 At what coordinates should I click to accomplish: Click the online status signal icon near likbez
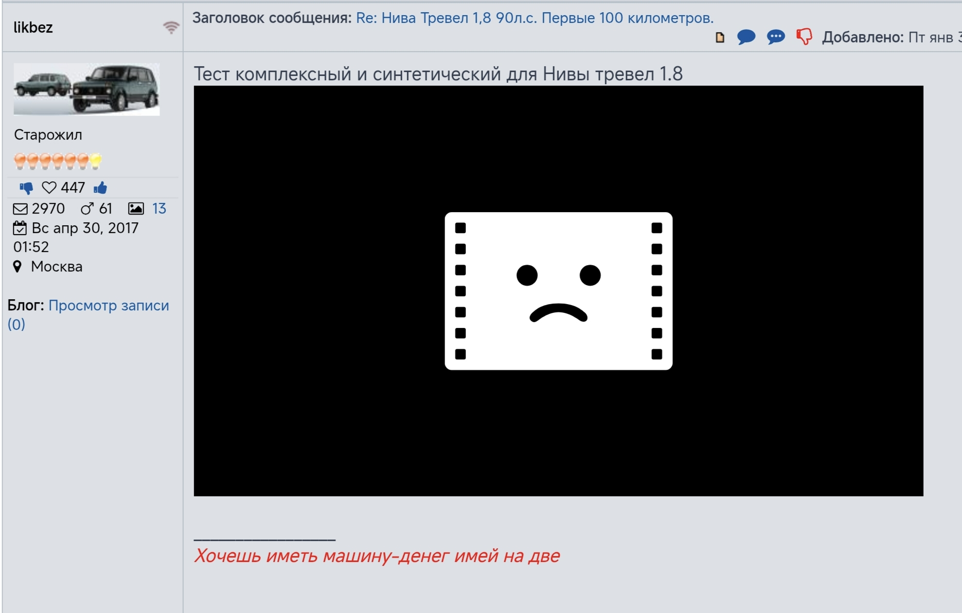tap(171, 27)
